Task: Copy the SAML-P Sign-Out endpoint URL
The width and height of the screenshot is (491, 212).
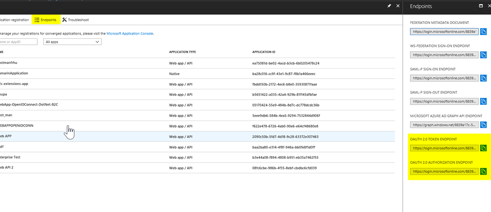Action: [483, 102]
